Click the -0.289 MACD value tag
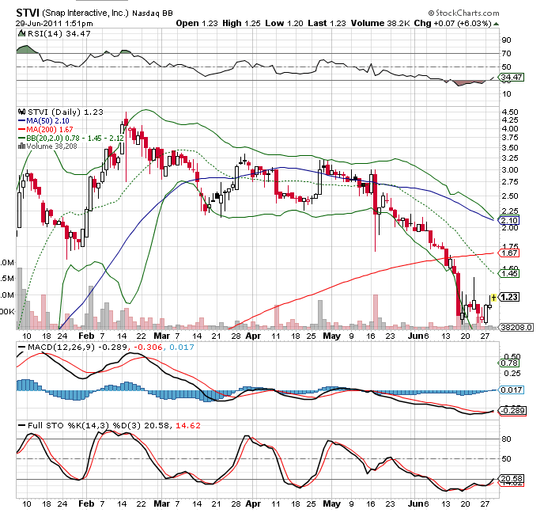The image size is (544, 513). click(513, 411)
